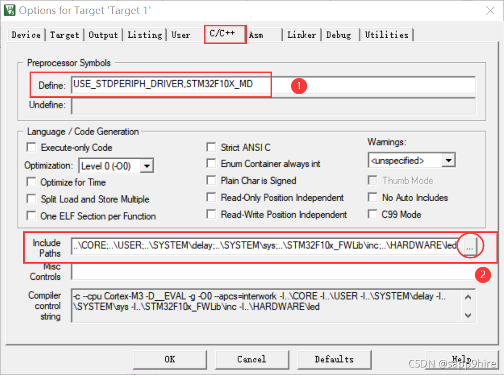Open the Debug tab

(x=338, y=35)
